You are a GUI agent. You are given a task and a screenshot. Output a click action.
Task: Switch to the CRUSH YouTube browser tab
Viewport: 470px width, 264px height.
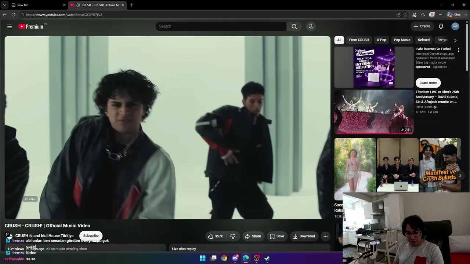pos(98,5)
